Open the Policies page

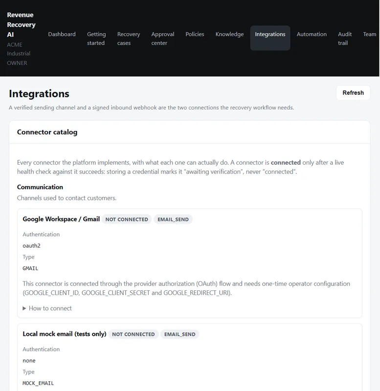[195, 34]
